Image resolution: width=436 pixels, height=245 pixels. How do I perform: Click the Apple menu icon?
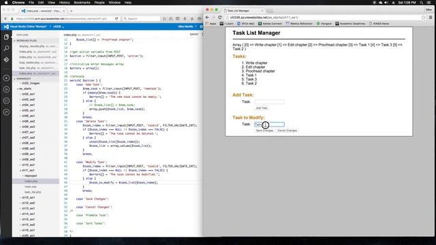6,3
